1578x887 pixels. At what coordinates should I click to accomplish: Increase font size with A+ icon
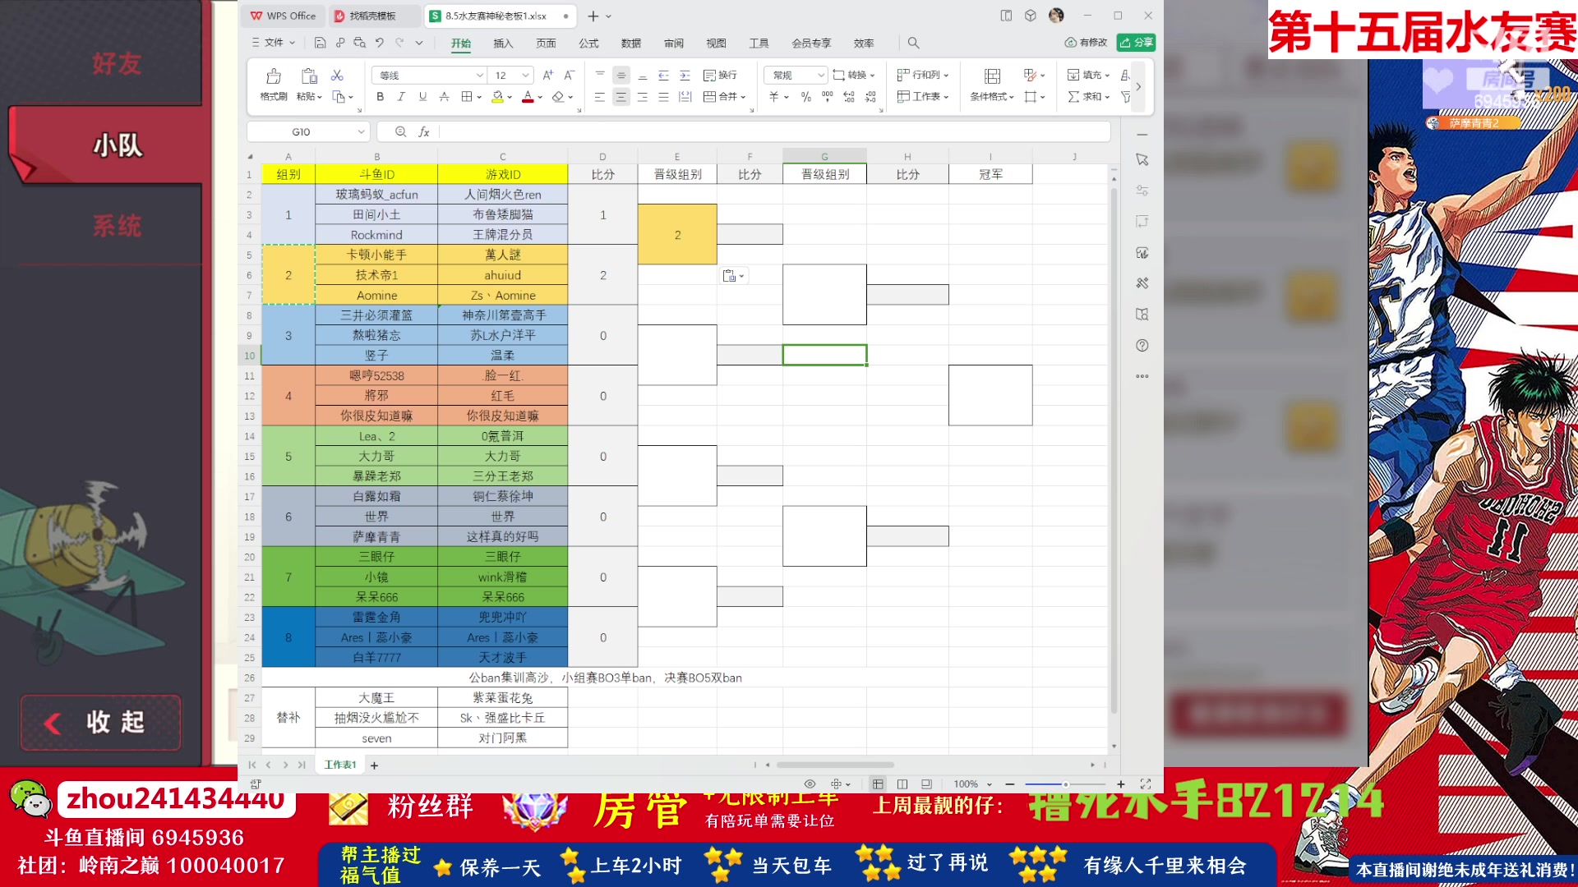click(x=548, y=75)
